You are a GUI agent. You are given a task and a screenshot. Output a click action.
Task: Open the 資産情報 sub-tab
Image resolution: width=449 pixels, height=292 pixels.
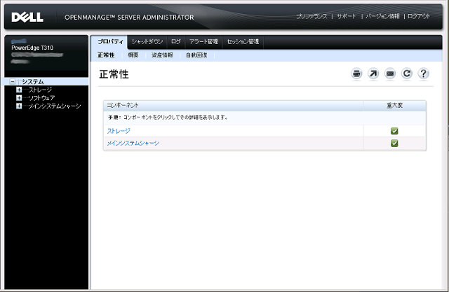point(162,55)
